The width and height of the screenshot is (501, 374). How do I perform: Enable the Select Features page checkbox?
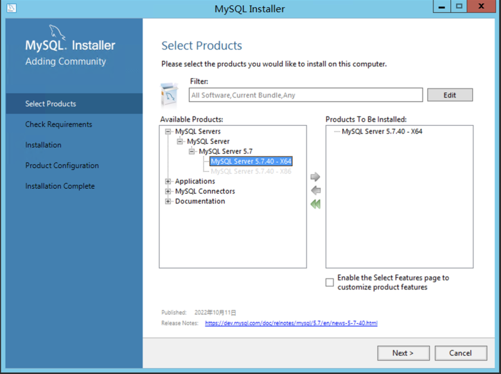330,282
